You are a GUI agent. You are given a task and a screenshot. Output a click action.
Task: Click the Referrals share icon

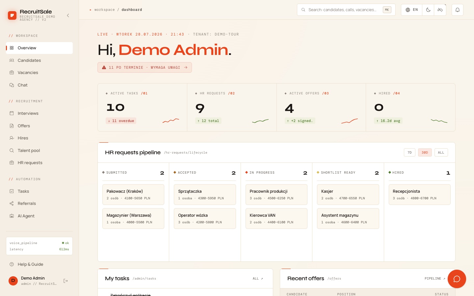tap(12, 204)
